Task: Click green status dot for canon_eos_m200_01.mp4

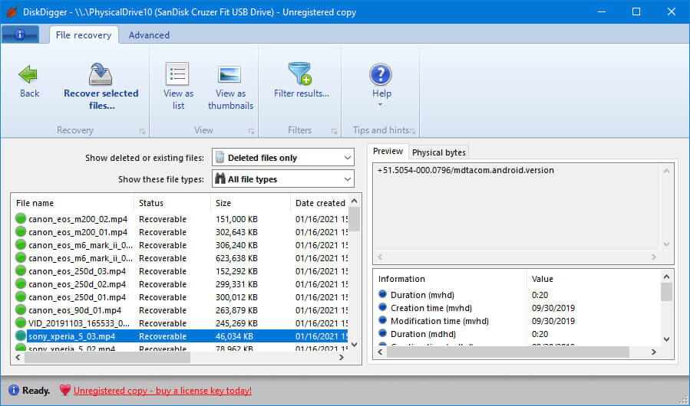Action: tap(20, 231)
